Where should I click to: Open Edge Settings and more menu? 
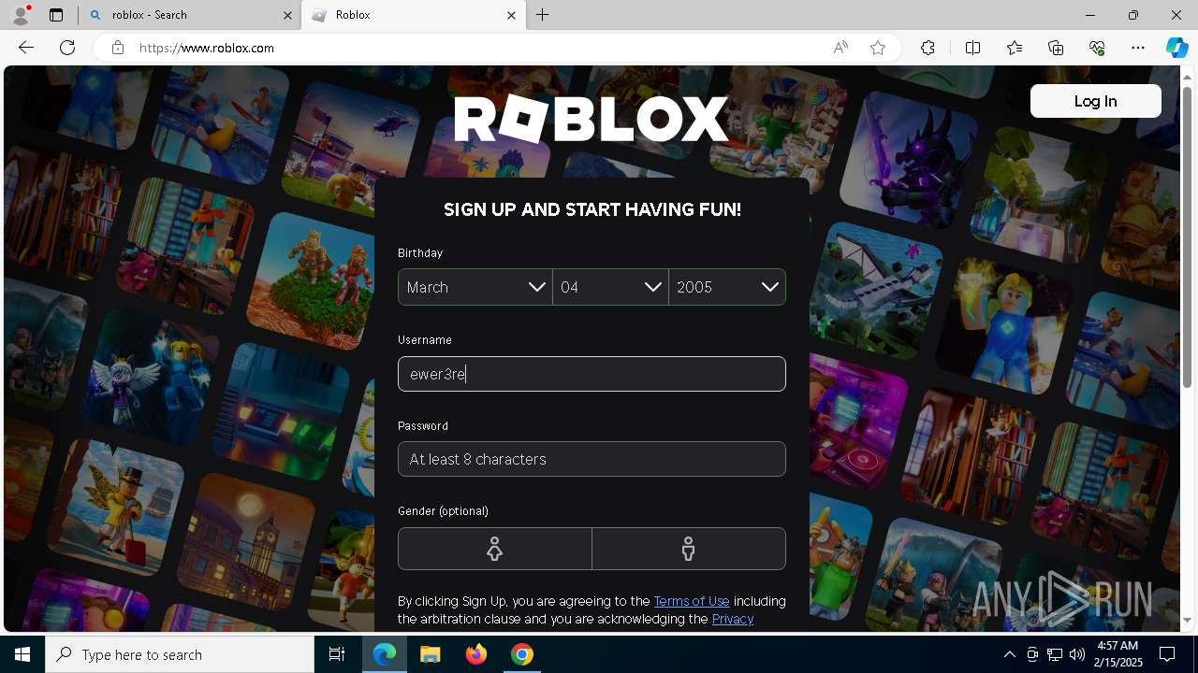click(1138, 48)
